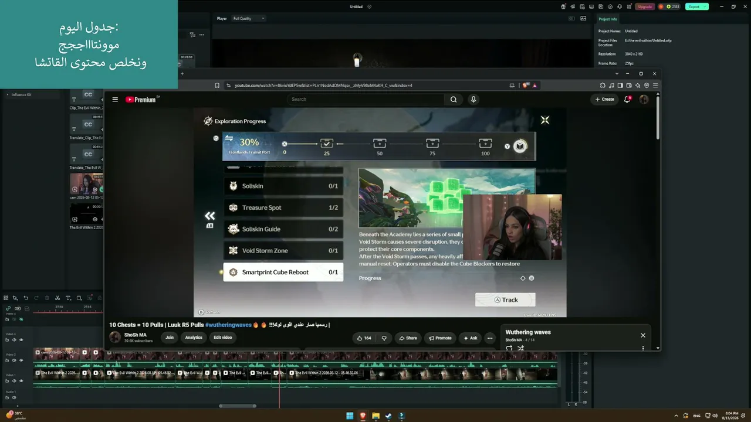Select the Soliskin Guide exploration item
This screenshot has width=751, height=422.
tap(283, 229)
